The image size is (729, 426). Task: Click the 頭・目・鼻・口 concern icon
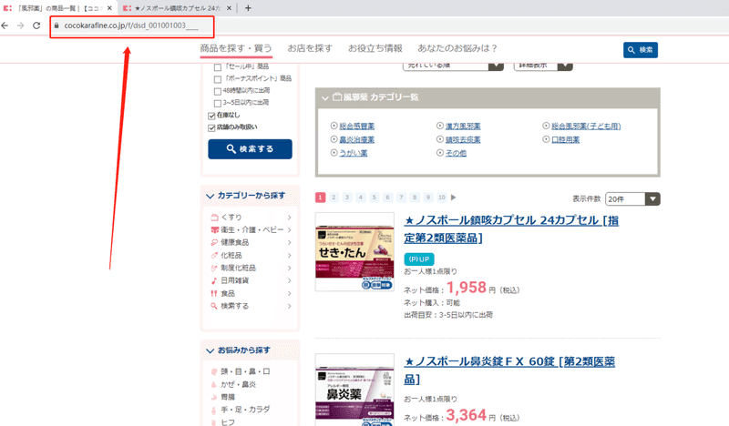click(x=214, y=371)
